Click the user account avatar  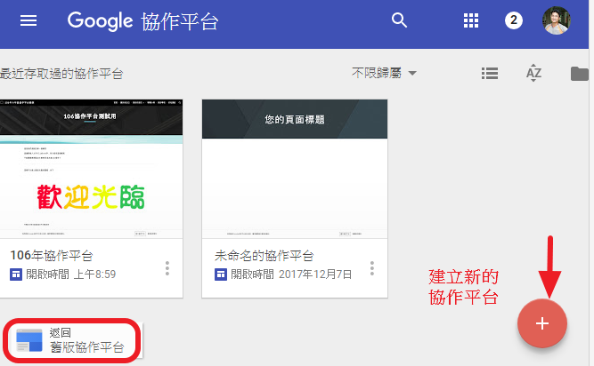pos(557,20)
